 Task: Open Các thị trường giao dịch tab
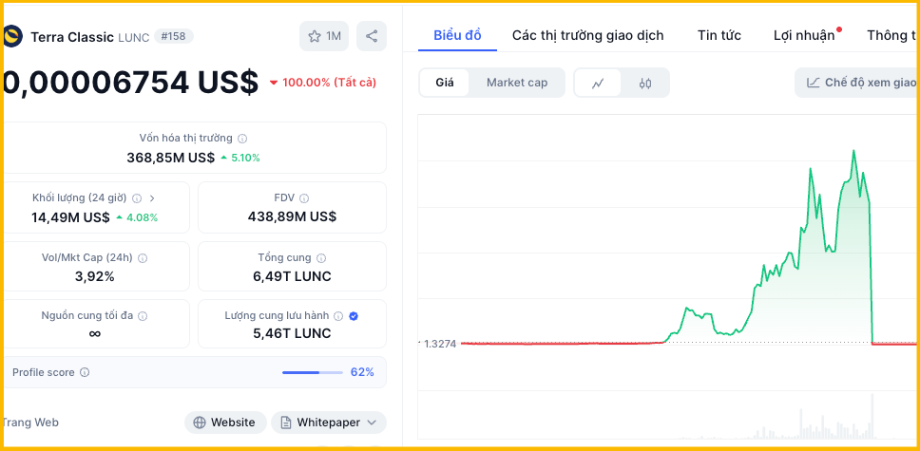coord(588,35)
